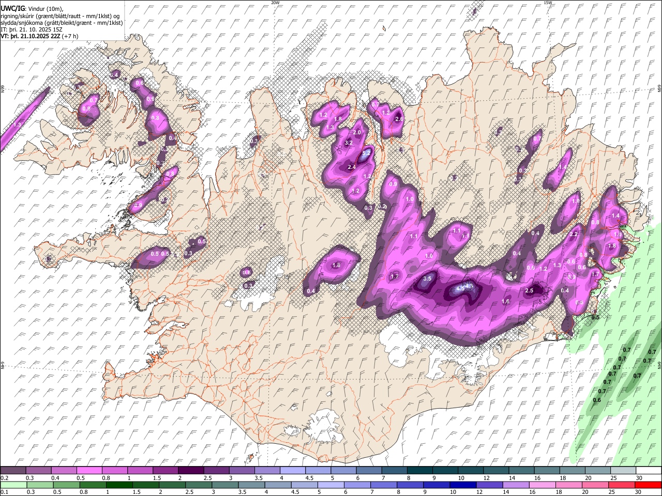
Task: Click the 'slydda/snjókoma (grátt/bleikt/grænt' description line
Action: [x=62, y=23]
